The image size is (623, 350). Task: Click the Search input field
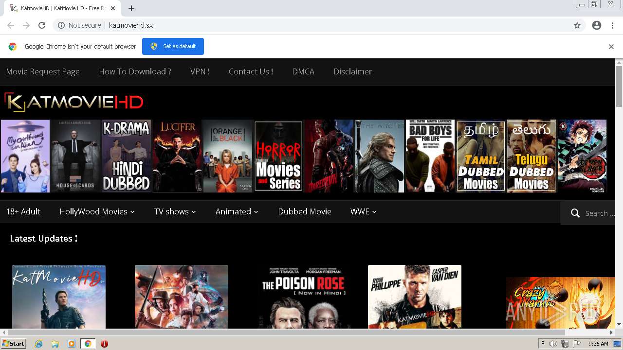tap(600, 213)
